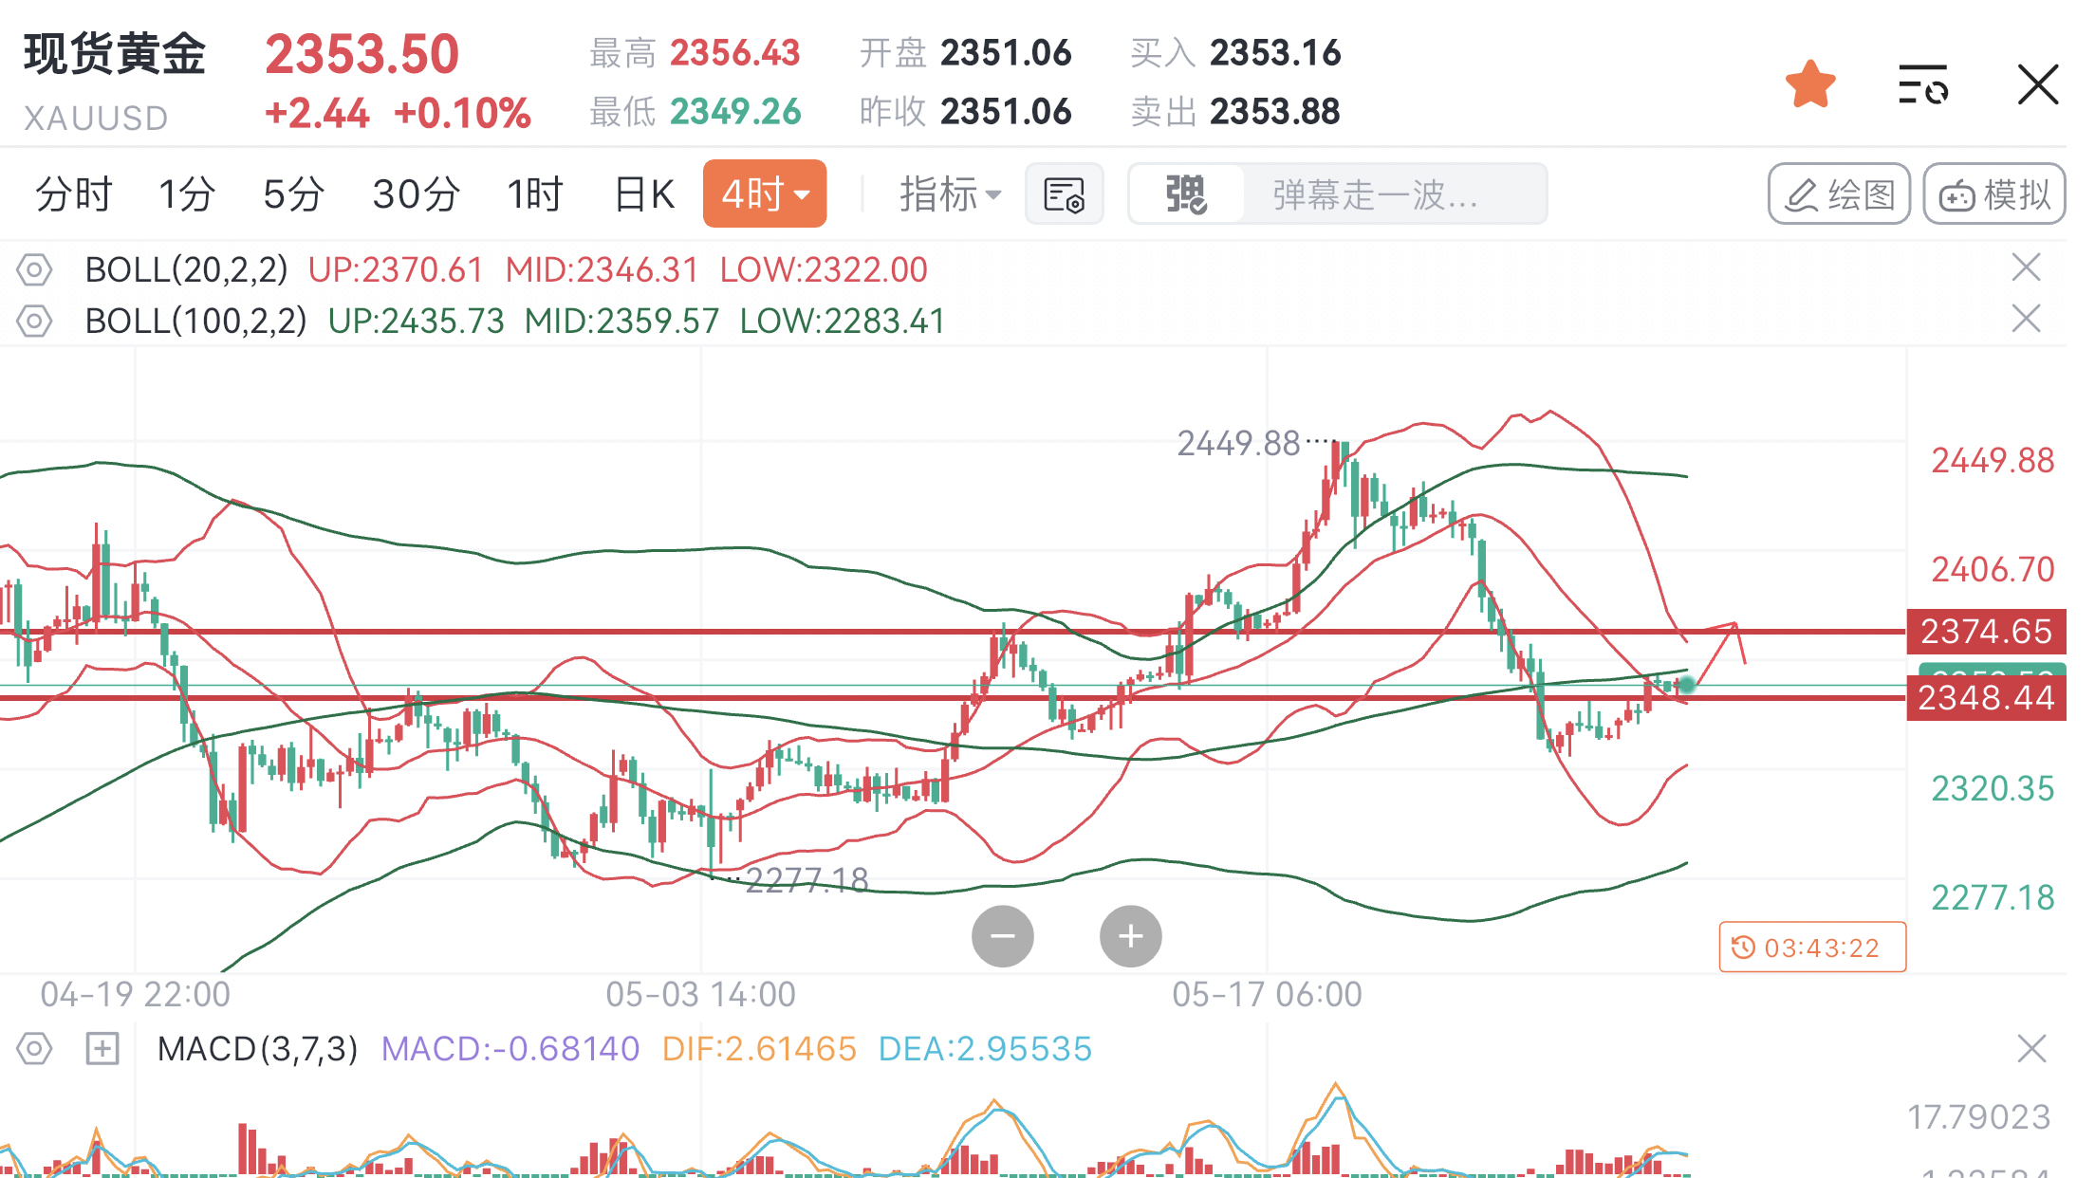
Task: Click the 绘图 drawing button
Action: point(1838,193)
